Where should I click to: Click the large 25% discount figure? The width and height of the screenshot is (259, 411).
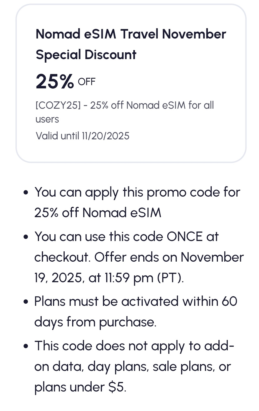(x=55, y=81)
